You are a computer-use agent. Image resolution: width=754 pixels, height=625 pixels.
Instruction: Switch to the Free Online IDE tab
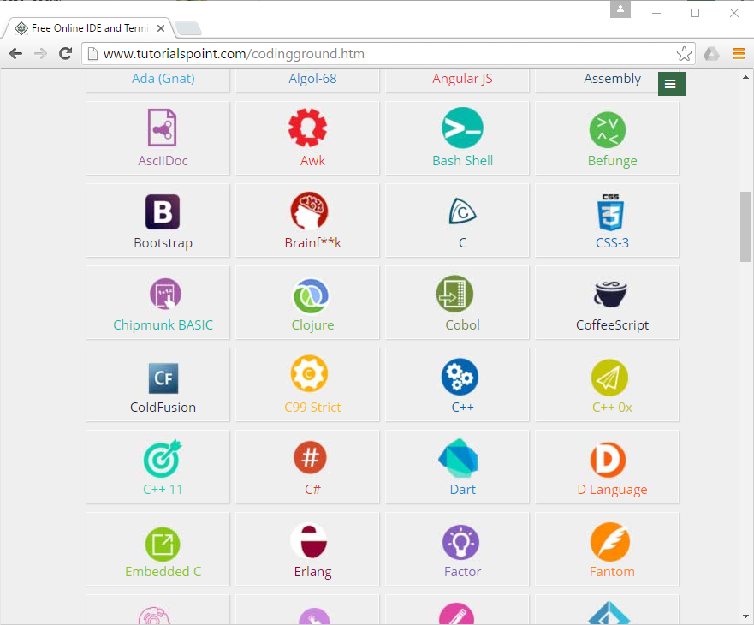(89, 28)
